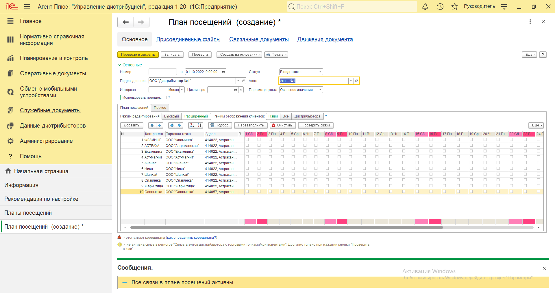Click the horizontal scrollbar of the plan table
The height and width of the screenshot is (293, 555).
pyautogui.click(x=286, y=227)
